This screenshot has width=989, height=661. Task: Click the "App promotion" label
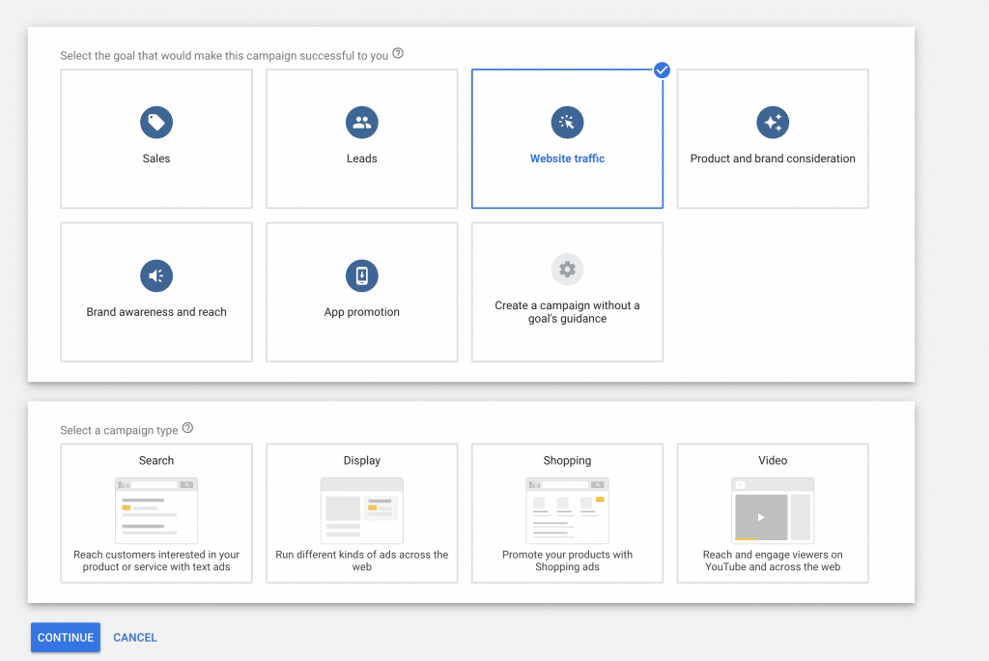[362, 312]
